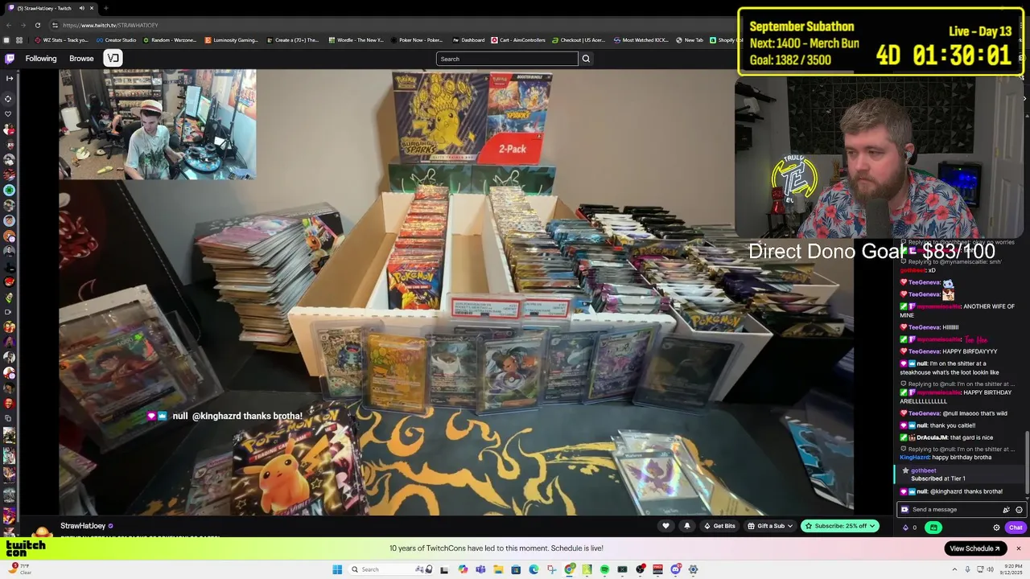Click KingHazrd username in chat
Viewport: 1030px width, 579px height.
tap(914, 457)
